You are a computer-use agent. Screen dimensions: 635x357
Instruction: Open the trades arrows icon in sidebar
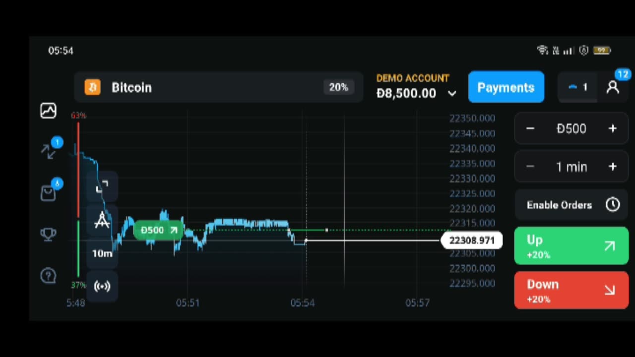pyautogui.click(x=49, y=151)
